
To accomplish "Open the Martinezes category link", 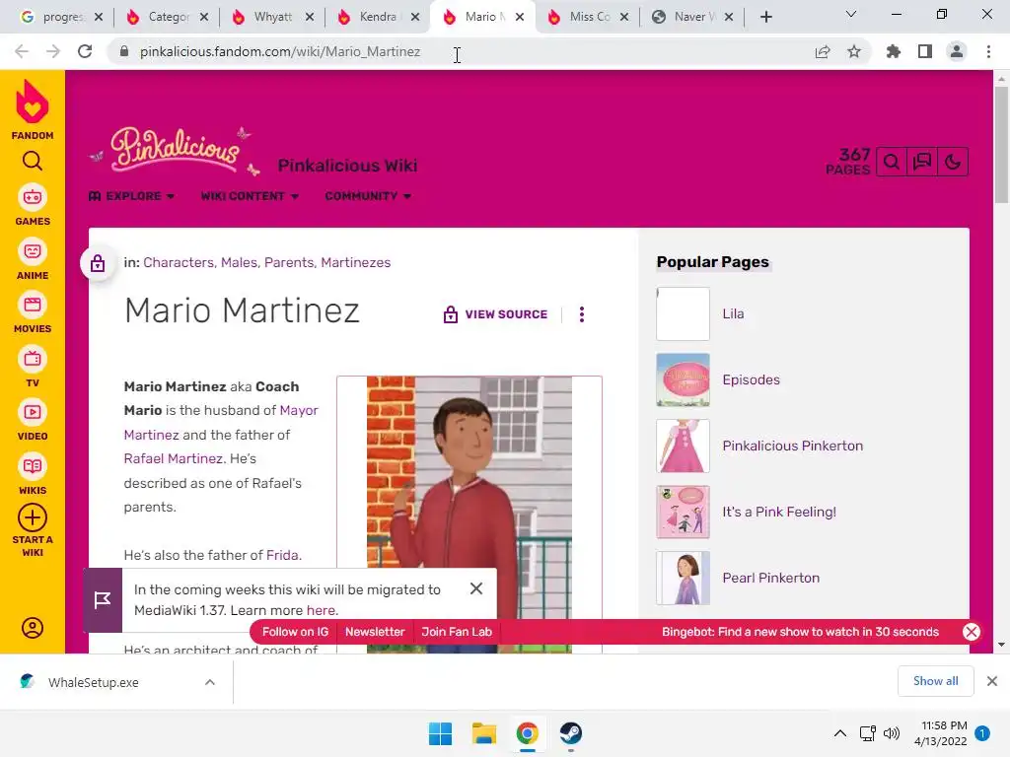I will [355, 262].
